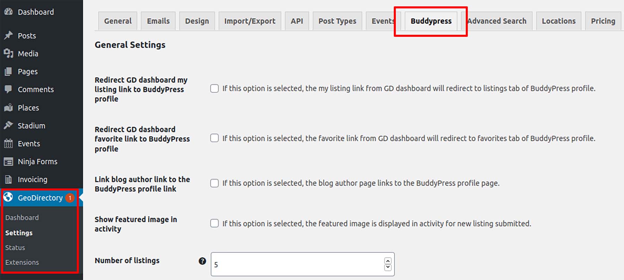Open the Pricing tab

click(603, 21)
